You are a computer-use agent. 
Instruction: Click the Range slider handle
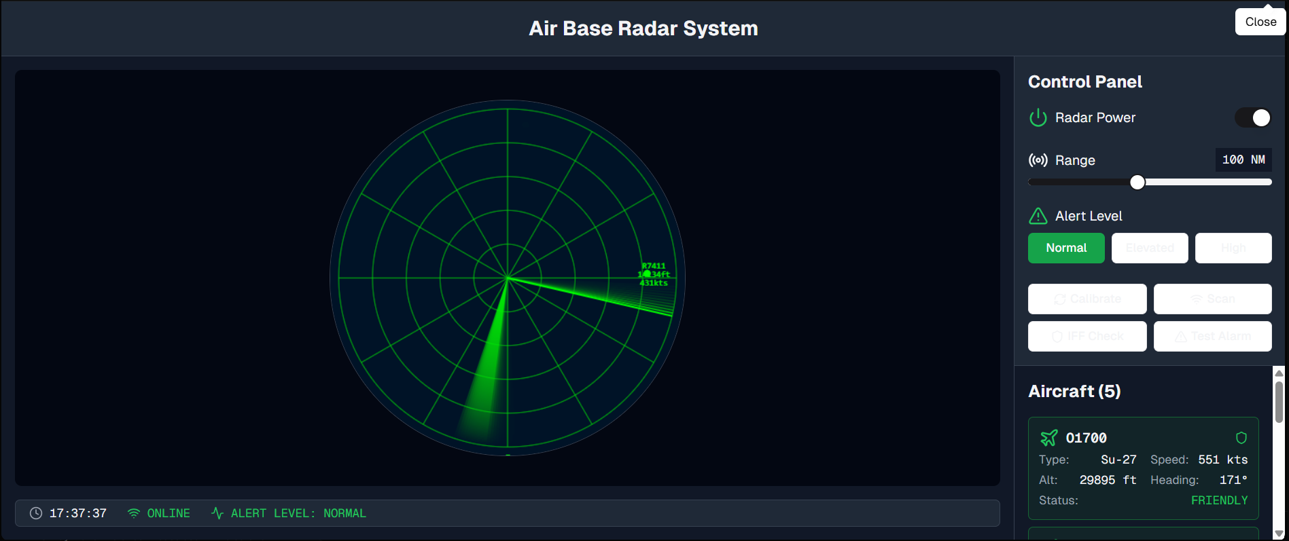click(x=1137, y=182)
